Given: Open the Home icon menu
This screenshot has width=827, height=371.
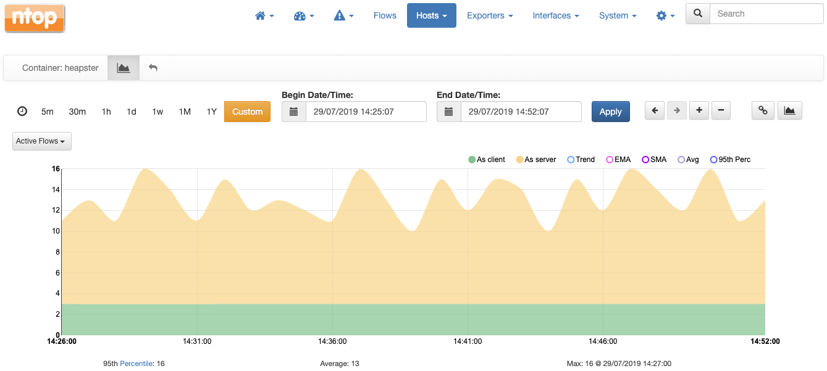Looking at the screenshot, I should click(x=264, y=15).
